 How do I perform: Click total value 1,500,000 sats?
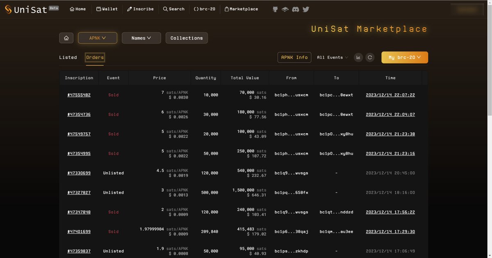click(249, 191)
